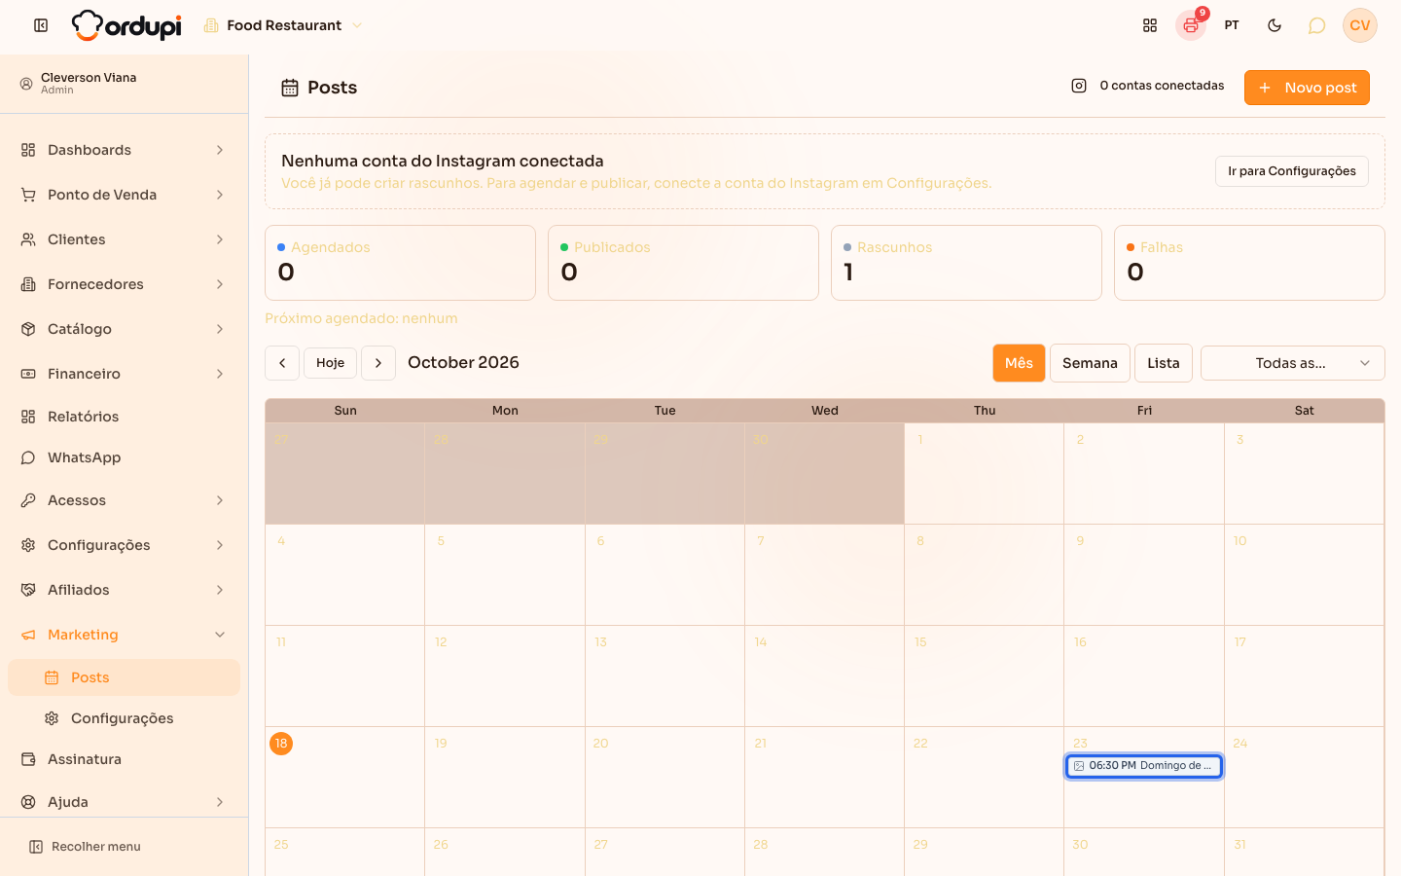The width and height of the screenshot is (1401, 876).
Task: Toggle the sidebar panel icon at top left
Action: click(x=41, y=25)
